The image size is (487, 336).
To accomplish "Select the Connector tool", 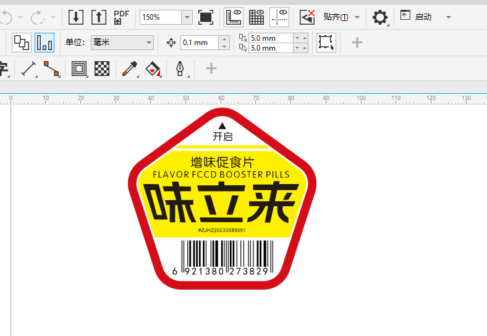I will click(51, 69).
